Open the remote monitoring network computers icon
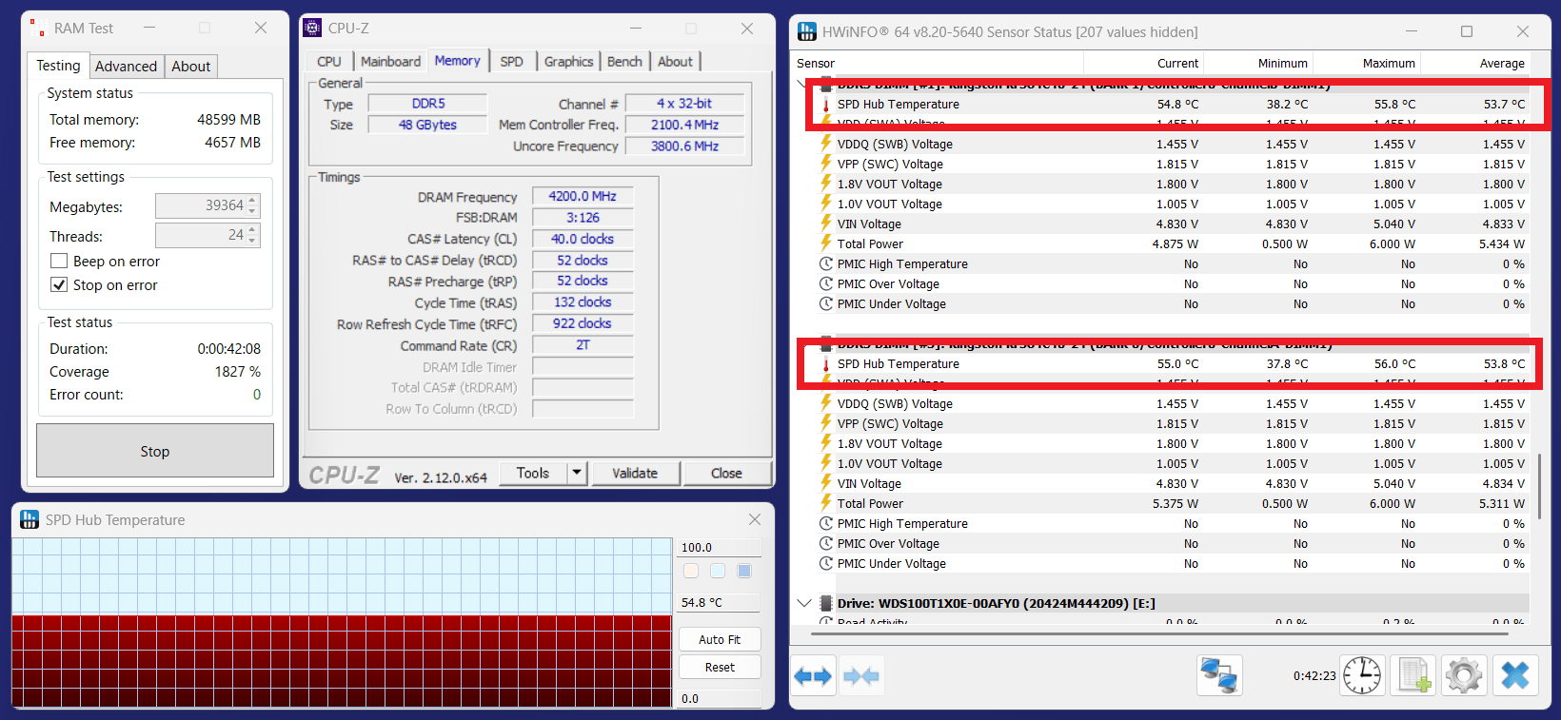Image resolution: width=1561 pixels, height=720 pixels. [1219, 676]
